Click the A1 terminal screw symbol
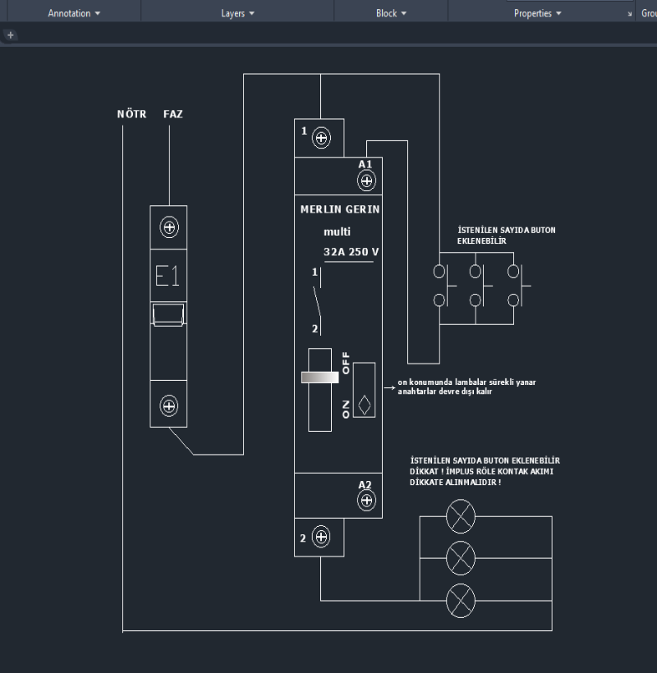 point(367,181)
